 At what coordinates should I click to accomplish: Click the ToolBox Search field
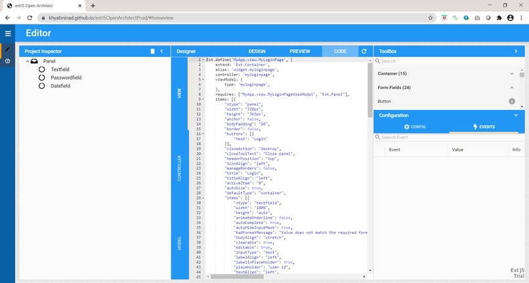[x=449, y=61]
